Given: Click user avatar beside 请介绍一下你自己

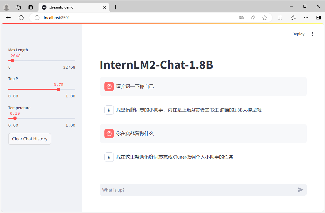Looking at the screenshot, I should 109,86.
